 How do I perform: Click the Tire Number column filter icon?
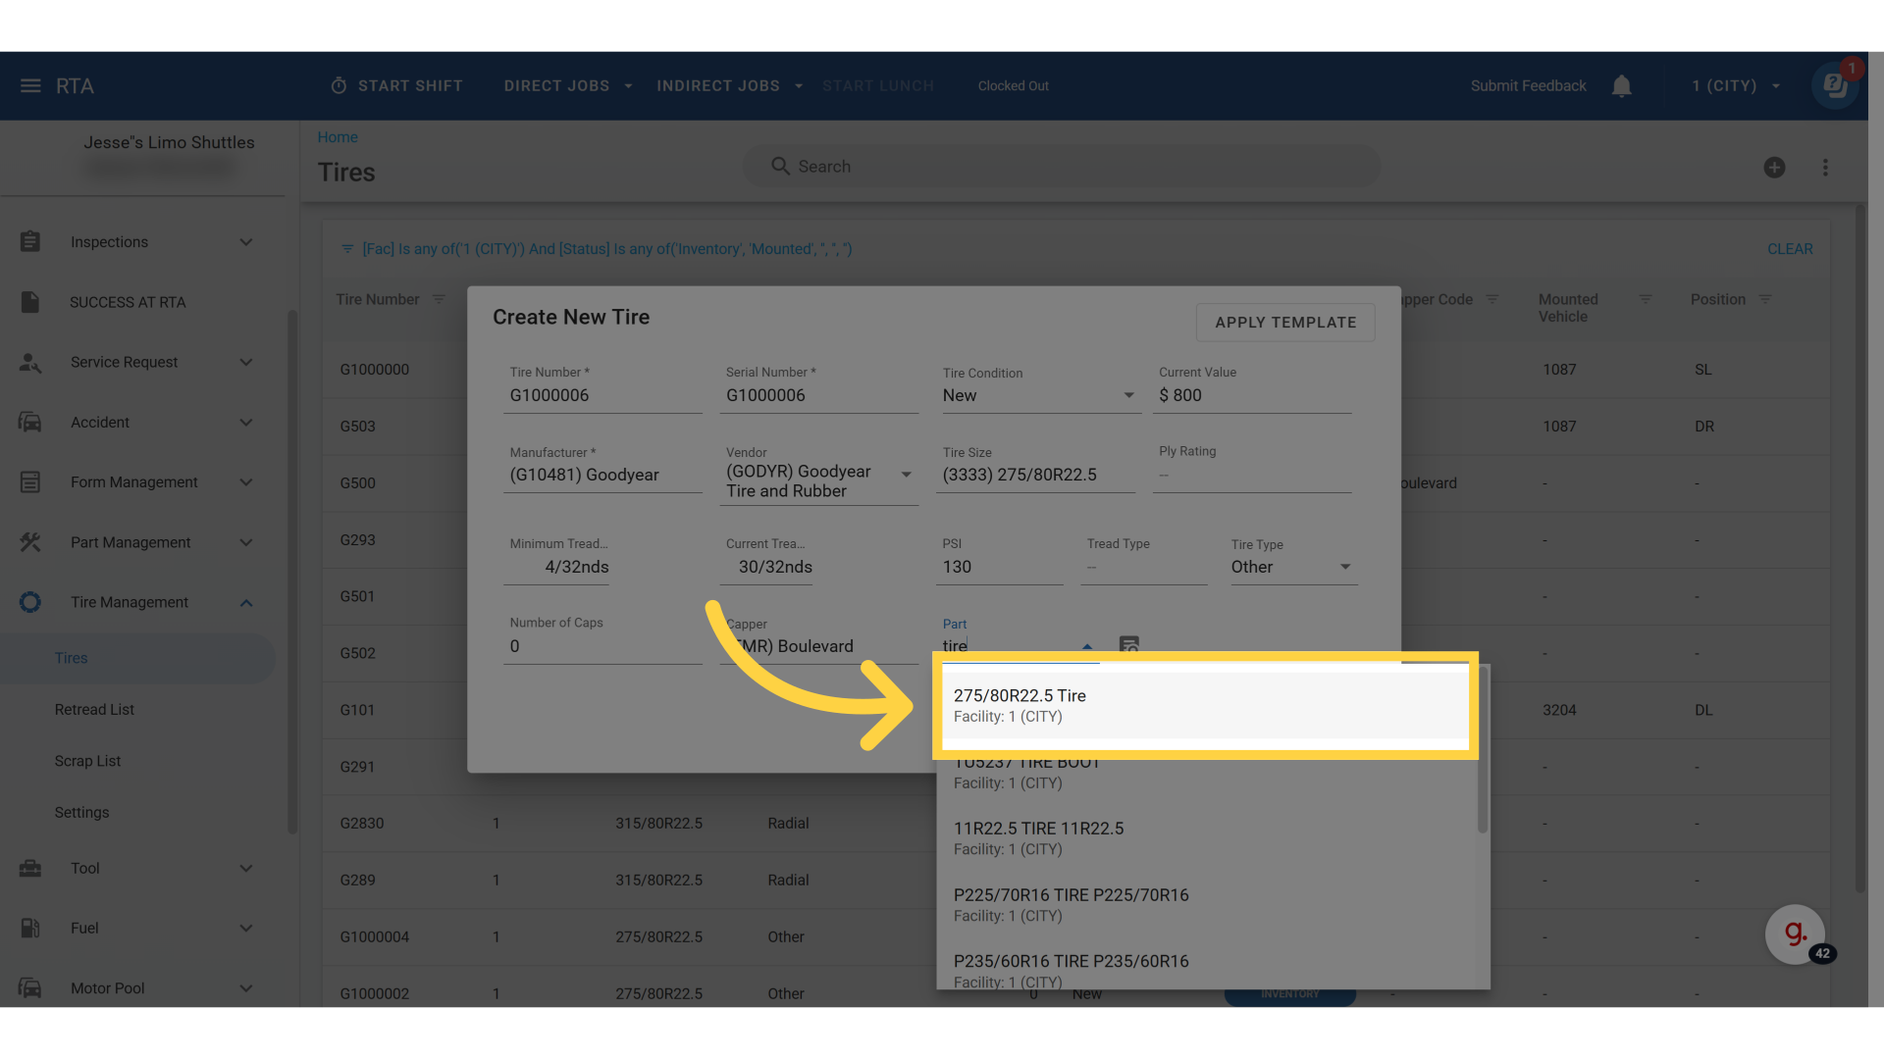(x=439, y=299)
